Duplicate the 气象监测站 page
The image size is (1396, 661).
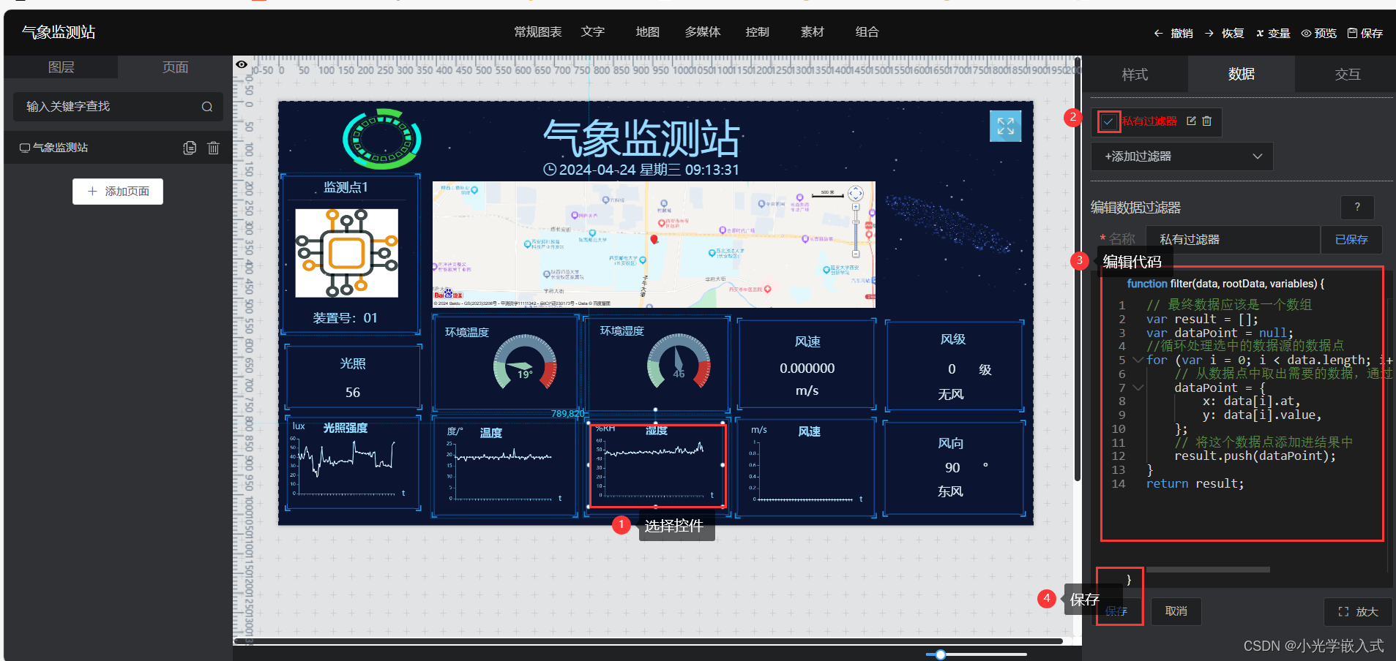click(x=190, y=148)
